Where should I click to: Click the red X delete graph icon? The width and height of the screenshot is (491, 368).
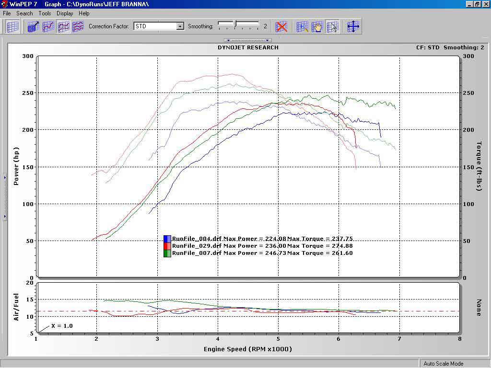click(x=281, y=27)
